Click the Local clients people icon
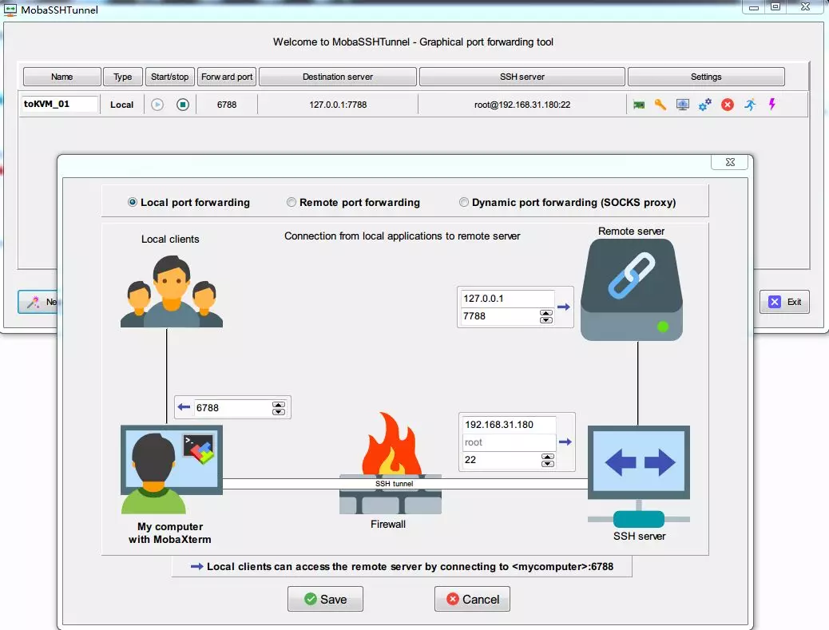 pos(171,291)
